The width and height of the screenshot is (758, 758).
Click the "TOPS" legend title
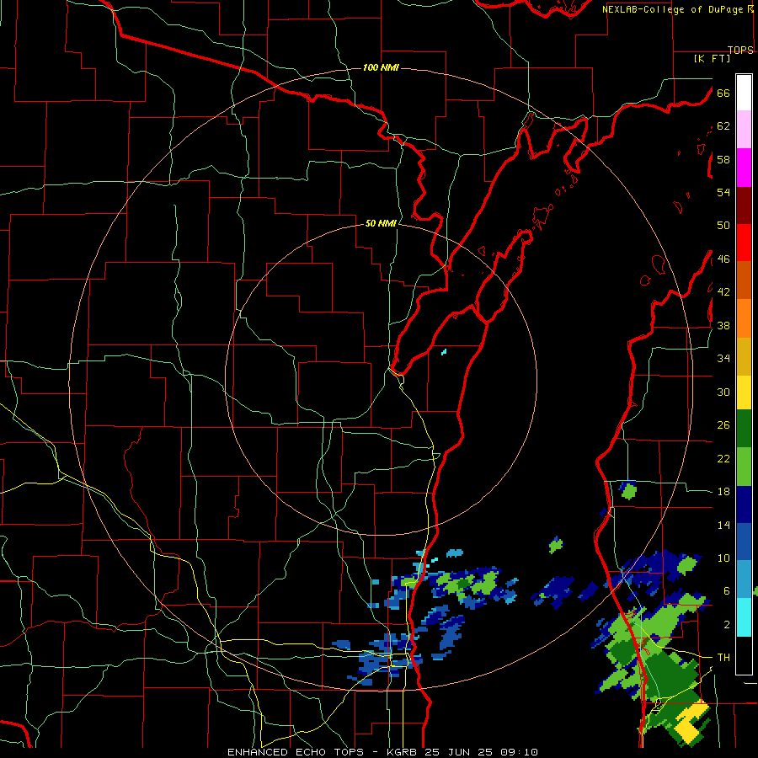(x=740, y=50)
